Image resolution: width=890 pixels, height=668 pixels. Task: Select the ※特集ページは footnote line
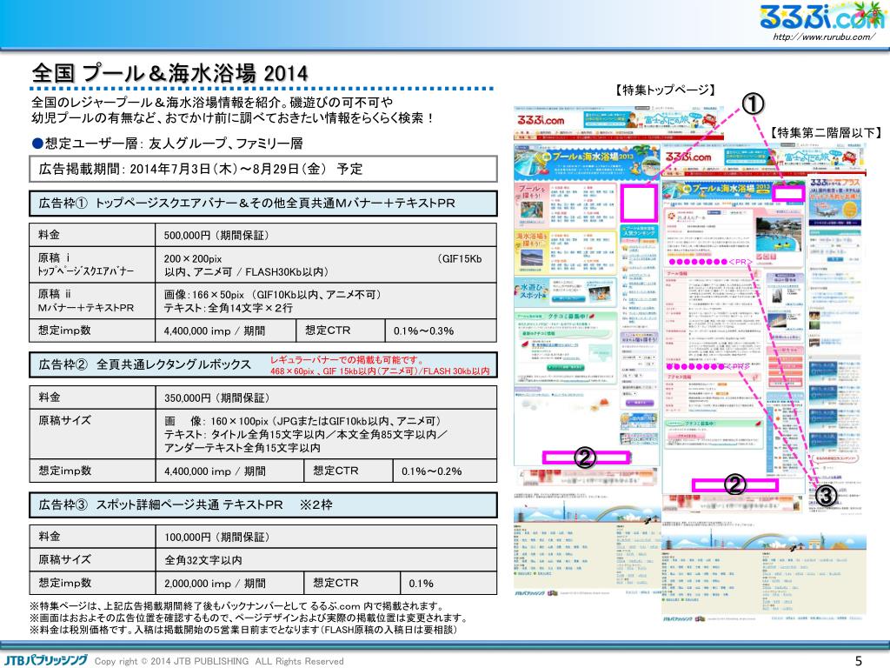click(236, 606)
